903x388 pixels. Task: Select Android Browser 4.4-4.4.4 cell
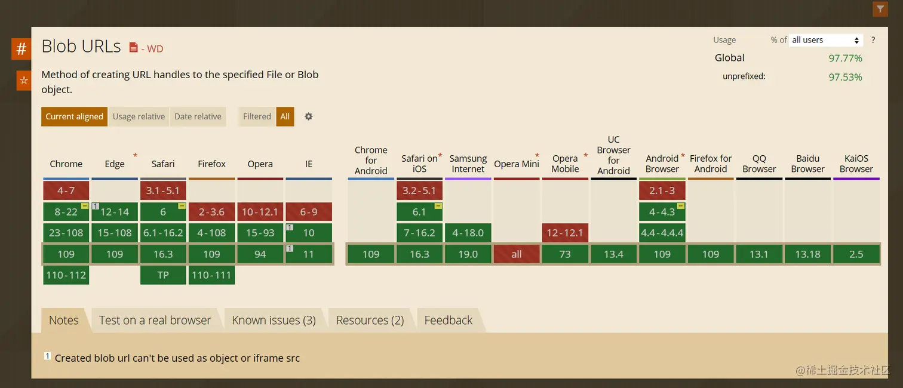(662, 233)
